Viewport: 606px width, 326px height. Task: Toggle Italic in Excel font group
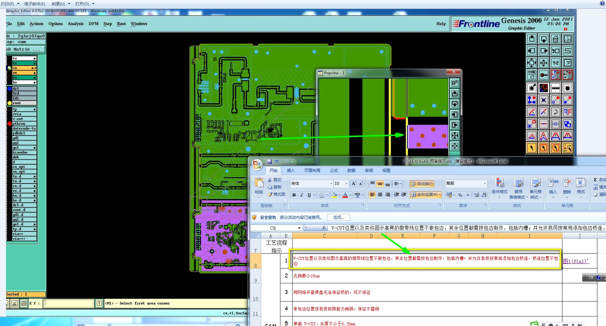[x=302, y=195]
